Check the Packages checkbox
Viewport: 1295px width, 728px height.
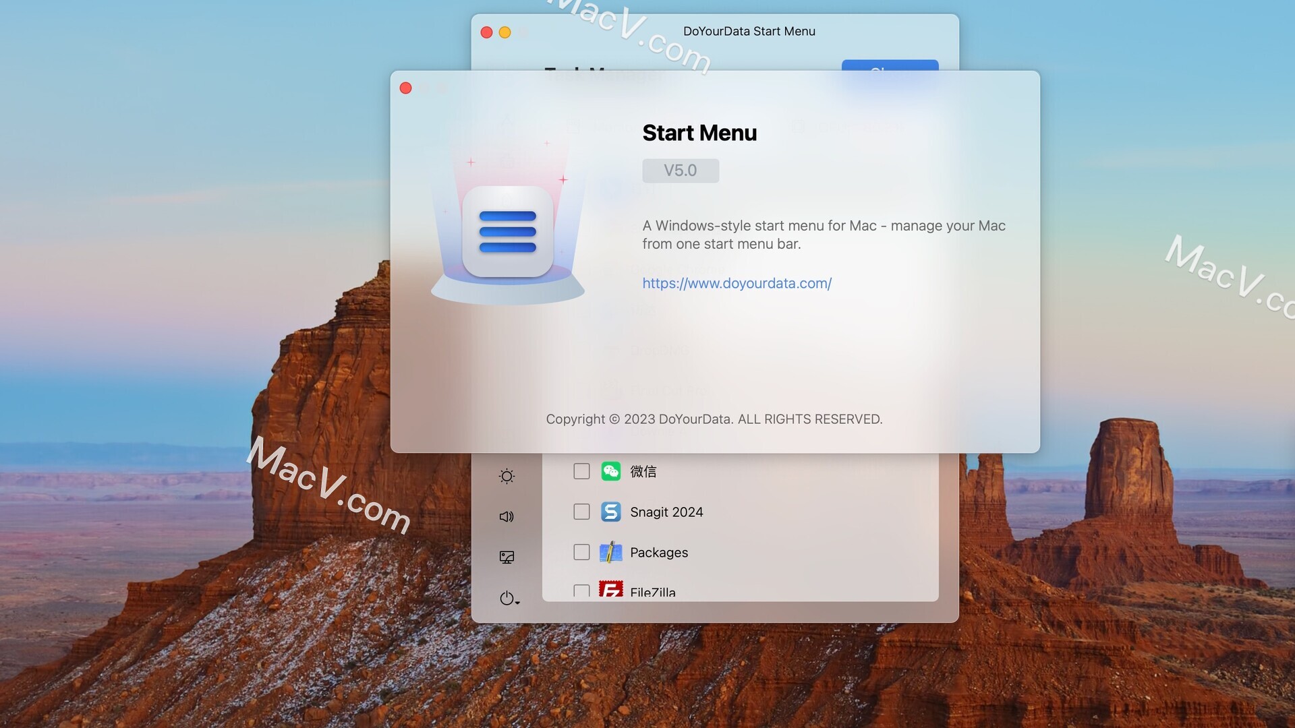pyautogui.click(x=581, y=552)
